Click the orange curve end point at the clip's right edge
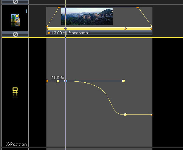 click(152, 115)
